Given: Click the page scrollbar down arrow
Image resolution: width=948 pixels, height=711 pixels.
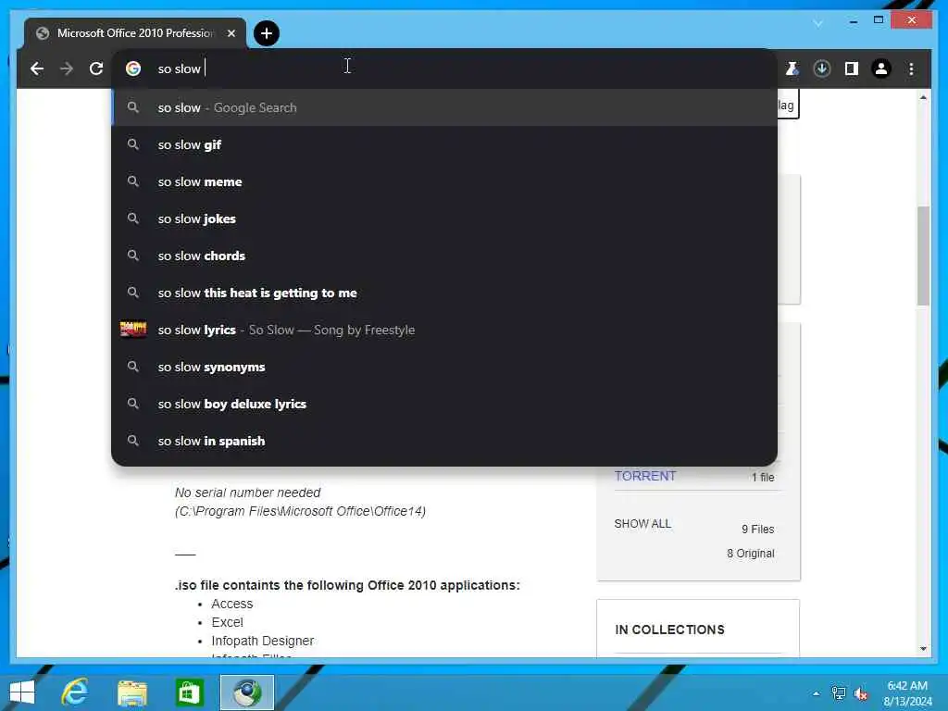Looking at the screenshot, I should (x=923, y=649).
